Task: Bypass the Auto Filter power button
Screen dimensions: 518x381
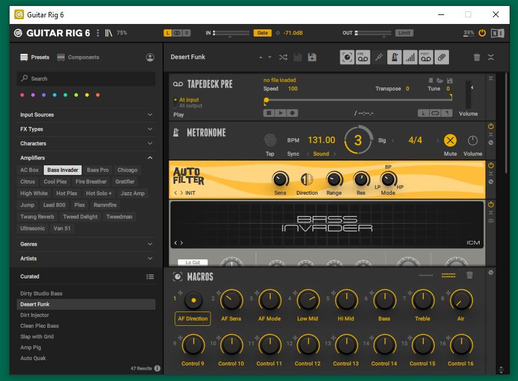Action: tap(491, 165)
